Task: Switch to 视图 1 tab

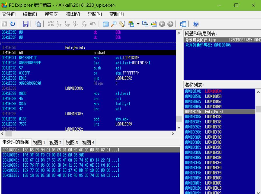Action: 39,142
